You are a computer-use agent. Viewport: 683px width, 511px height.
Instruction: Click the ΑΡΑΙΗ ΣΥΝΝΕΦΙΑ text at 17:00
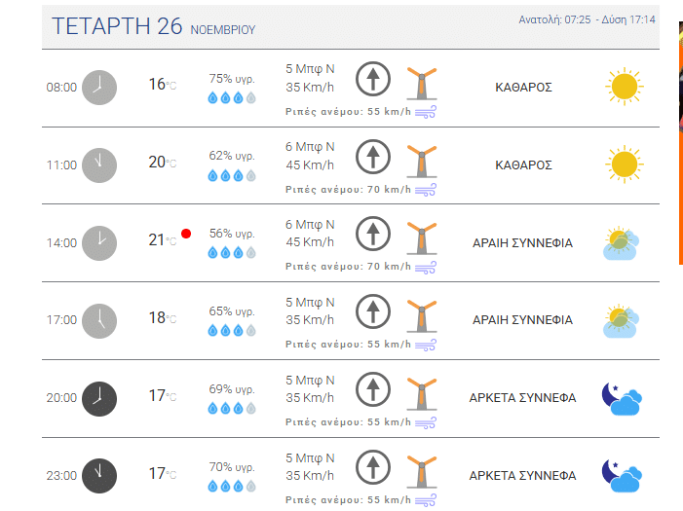[x=522, y=319]
